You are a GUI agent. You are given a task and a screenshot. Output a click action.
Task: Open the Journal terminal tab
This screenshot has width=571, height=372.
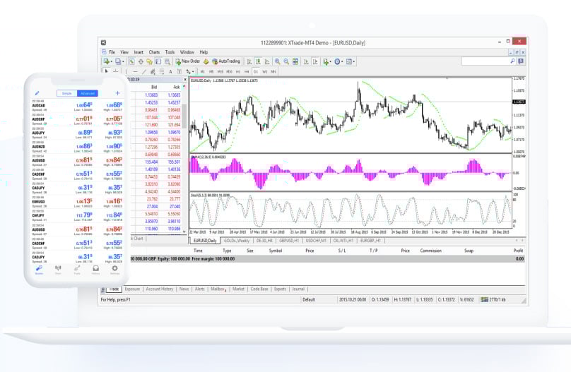[x=298, y=289]
